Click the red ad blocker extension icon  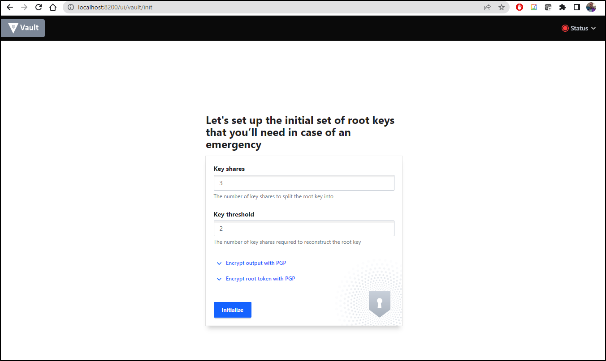tap(519, 7)
